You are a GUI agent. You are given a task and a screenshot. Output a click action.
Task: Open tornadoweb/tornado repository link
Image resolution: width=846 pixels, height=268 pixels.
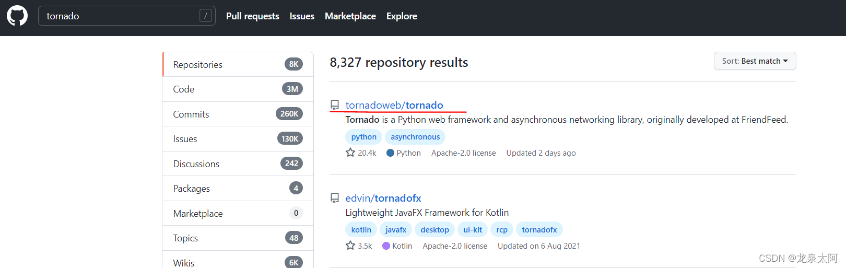tap(394, 105)
